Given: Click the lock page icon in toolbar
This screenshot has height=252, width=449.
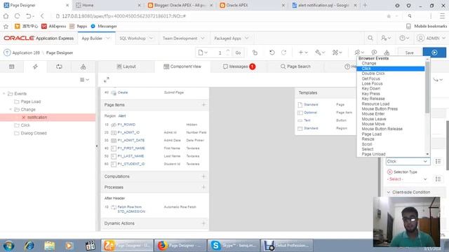Looking at the screenshot, I should tap(255, 52).
